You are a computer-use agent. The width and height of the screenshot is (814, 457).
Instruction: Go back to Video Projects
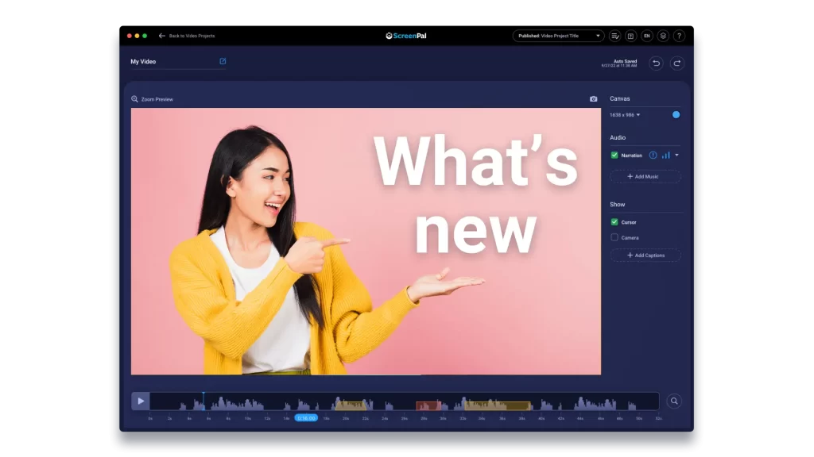192,36
